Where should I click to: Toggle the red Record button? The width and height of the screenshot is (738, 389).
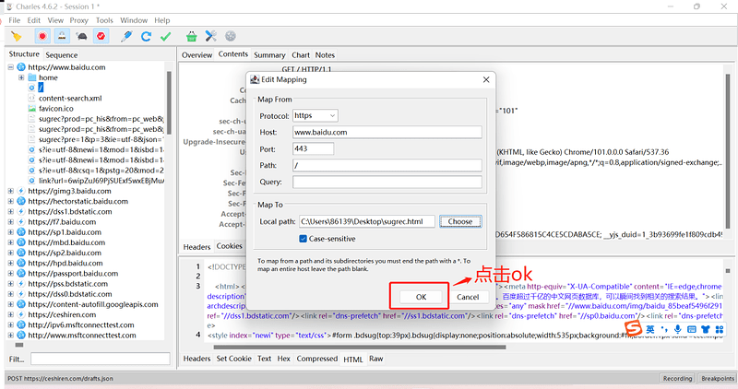click(42, 36)
